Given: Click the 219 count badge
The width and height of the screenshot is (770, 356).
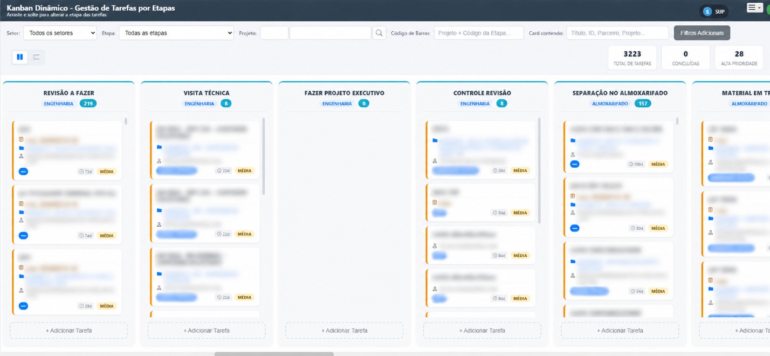Looking at the screenshot, I should click(x=88, y=104).
